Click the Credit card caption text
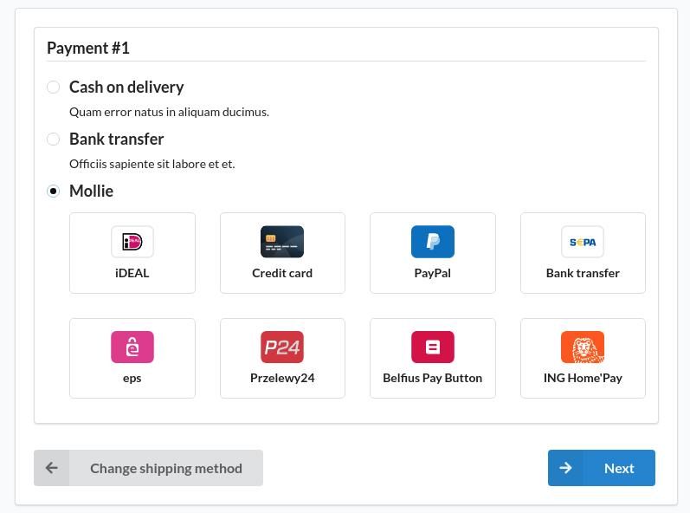Image resolution: width=690 pixels, height=513 pixels. [x=282, y=273]
